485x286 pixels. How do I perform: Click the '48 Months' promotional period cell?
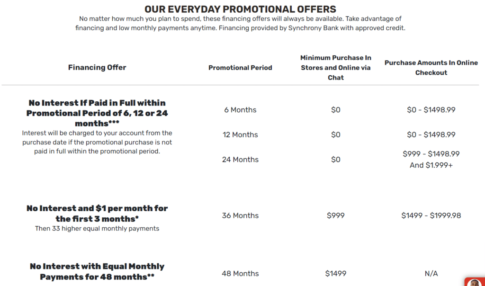pos(240,273)
